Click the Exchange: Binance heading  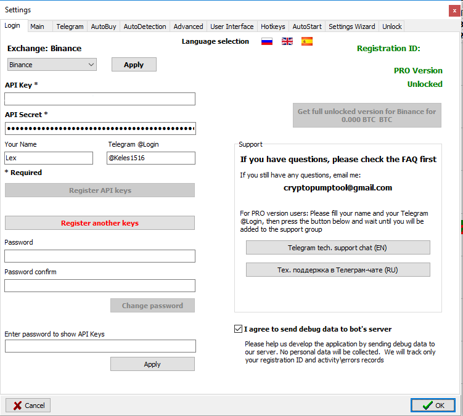click(x=44, y=49)
